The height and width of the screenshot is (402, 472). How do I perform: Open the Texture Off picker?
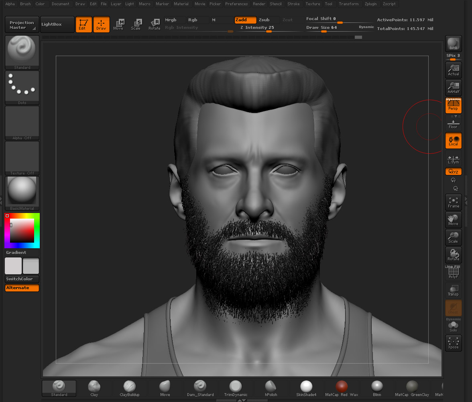[22, 158]
